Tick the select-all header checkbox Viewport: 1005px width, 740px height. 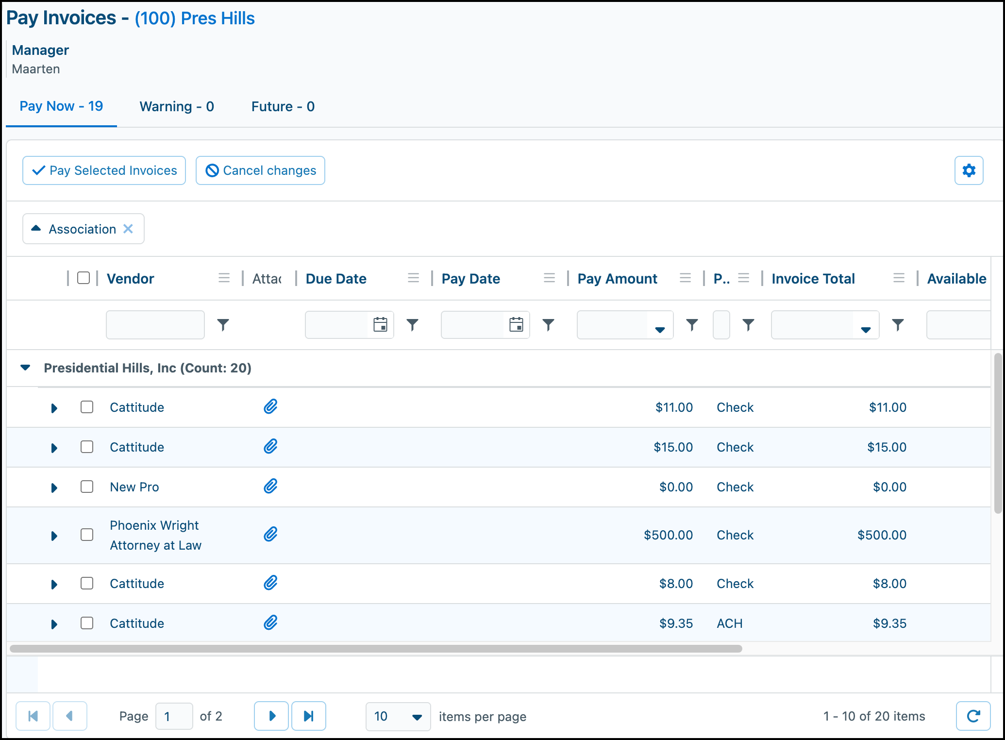[x=84, y=278]
